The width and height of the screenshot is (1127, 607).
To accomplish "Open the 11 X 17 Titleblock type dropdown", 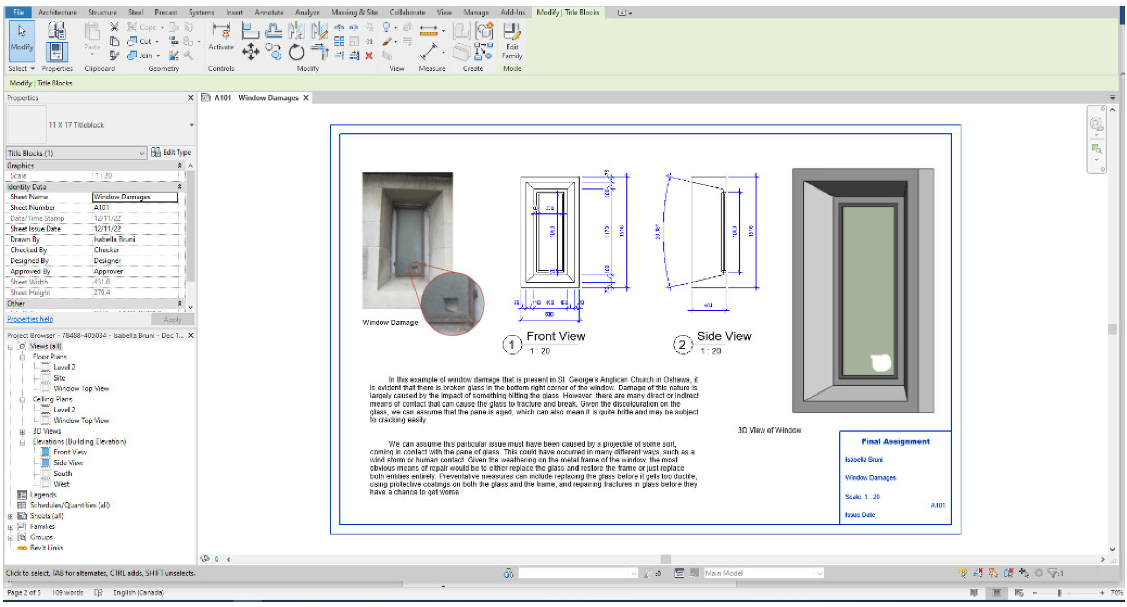I will [191, 125].
